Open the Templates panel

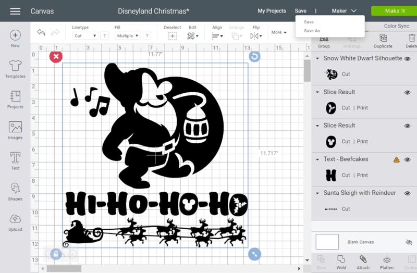15,69
